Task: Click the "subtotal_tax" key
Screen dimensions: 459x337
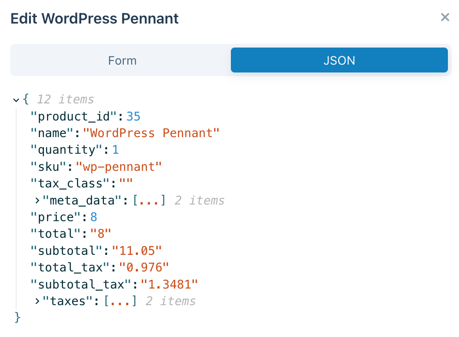Action: pos(81,284)
